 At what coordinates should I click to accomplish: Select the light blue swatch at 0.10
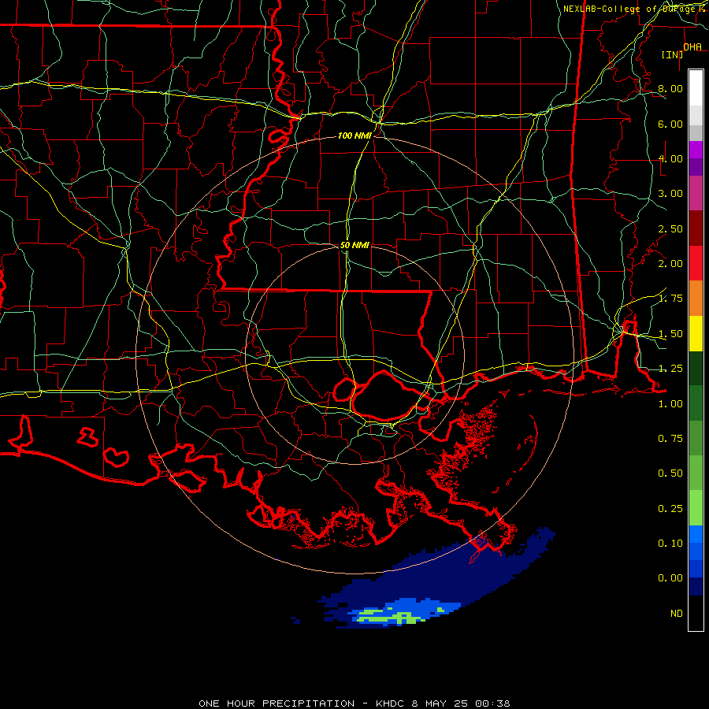[x=696, y=534]
